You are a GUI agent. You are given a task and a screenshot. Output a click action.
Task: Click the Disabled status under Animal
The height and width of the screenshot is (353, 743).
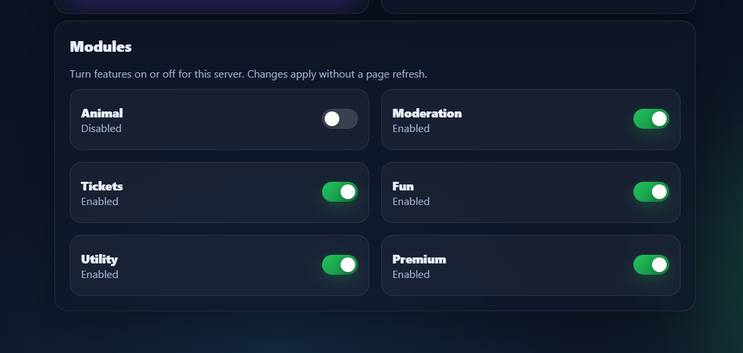pos(101,129)
